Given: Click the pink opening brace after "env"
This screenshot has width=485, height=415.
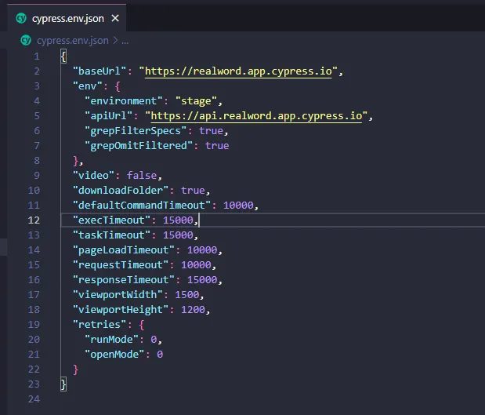Looking at the screenshot, I should (x=118, y=86).
